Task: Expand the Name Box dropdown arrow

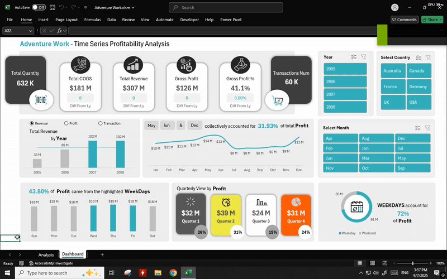Action: [x=30, y=31]
